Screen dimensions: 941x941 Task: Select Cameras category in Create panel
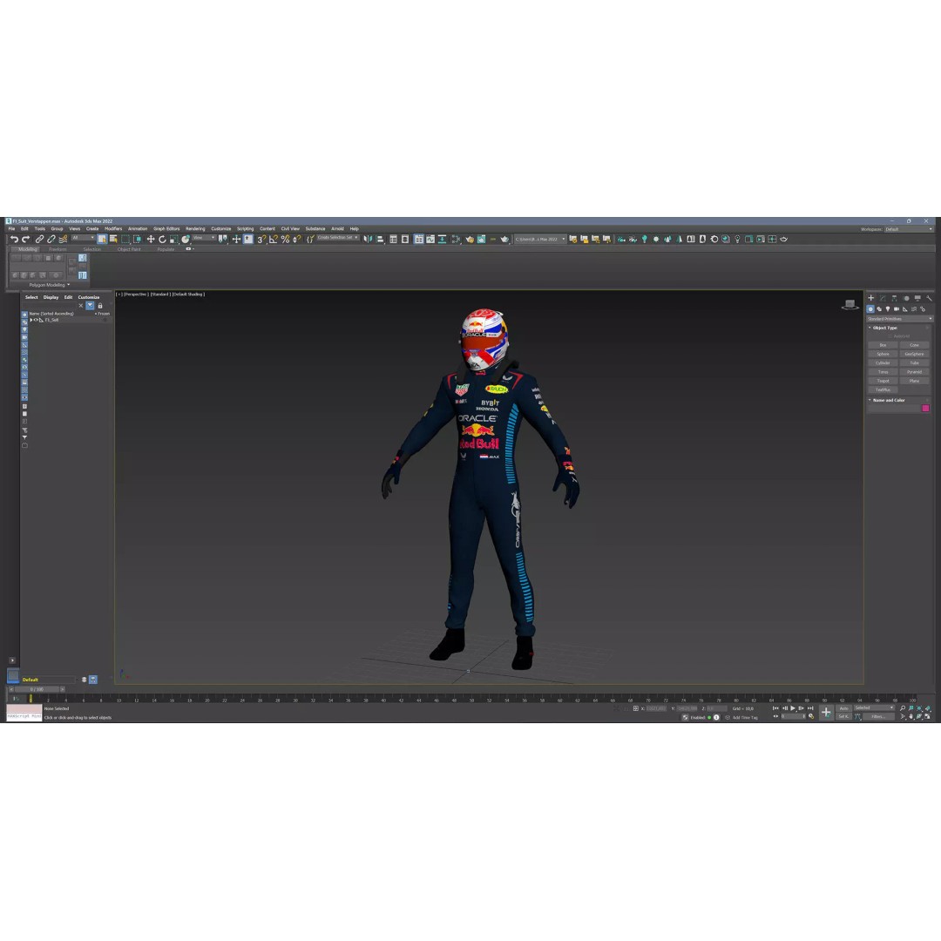pyautogui.click(x=897, y=309)
